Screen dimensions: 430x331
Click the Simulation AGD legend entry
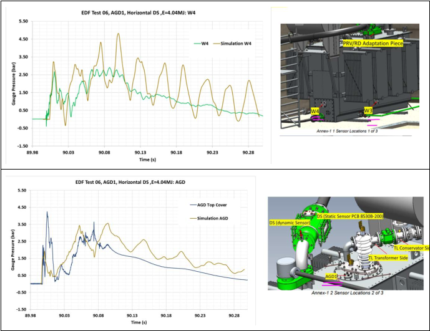[208, 218]
